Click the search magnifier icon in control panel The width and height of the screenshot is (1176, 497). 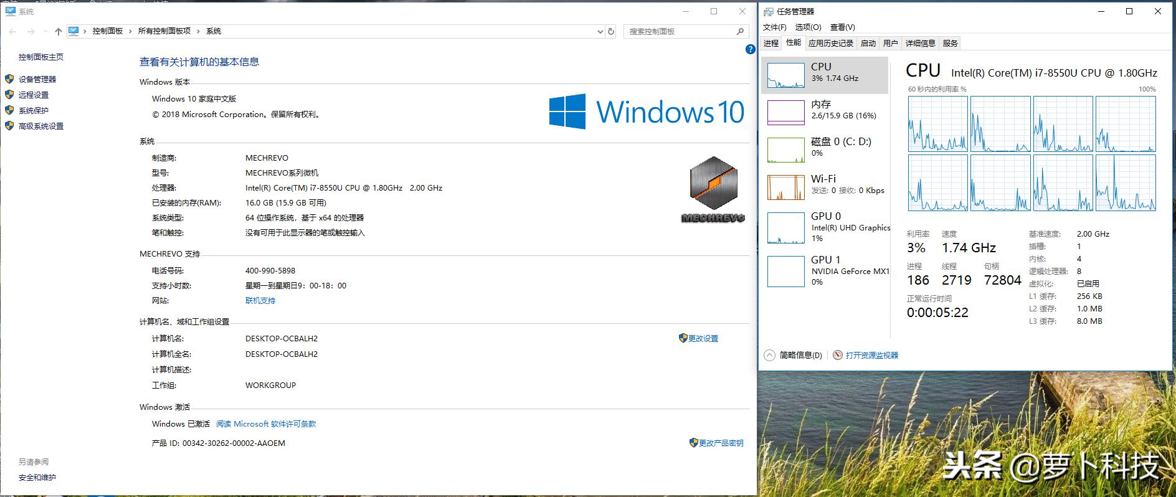tap(740, 31)
